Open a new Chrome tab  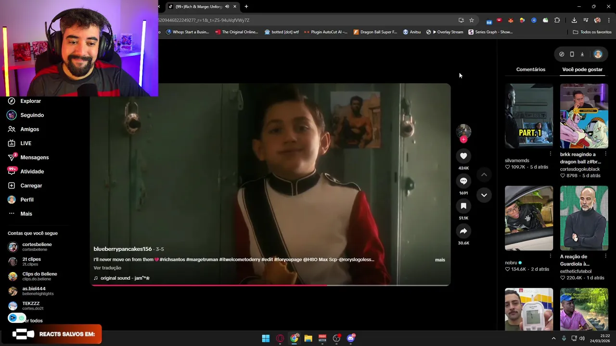pyautogui.click(x=246, y=7)
